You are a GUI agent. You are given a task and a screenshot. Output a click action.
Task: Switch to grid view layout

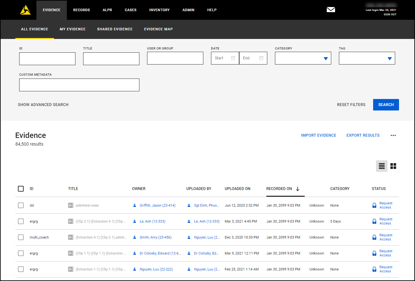(x=393, y=166)
